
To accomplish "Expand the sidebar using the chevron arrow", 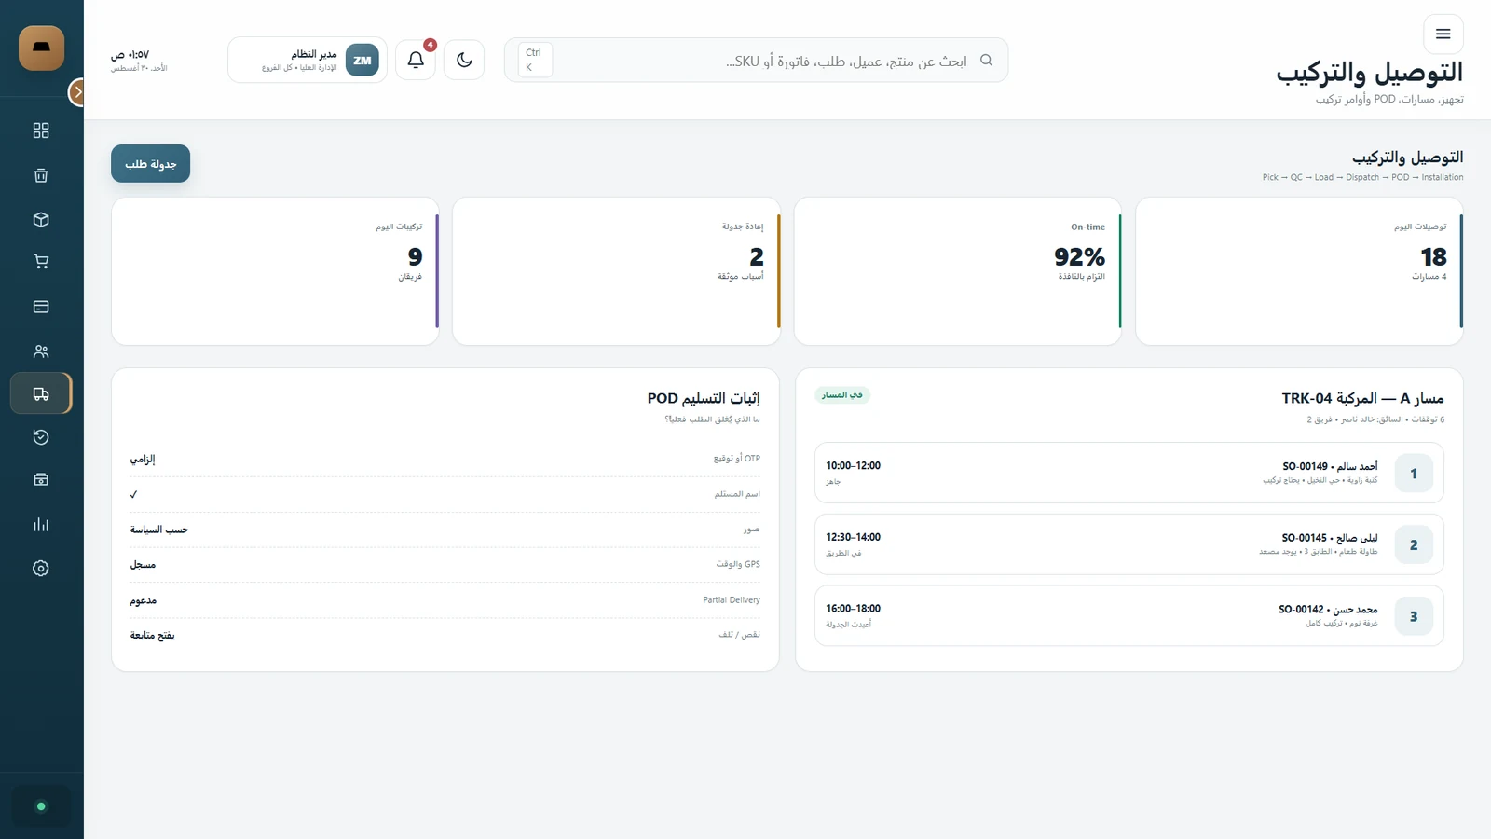I will pos(77,92).
